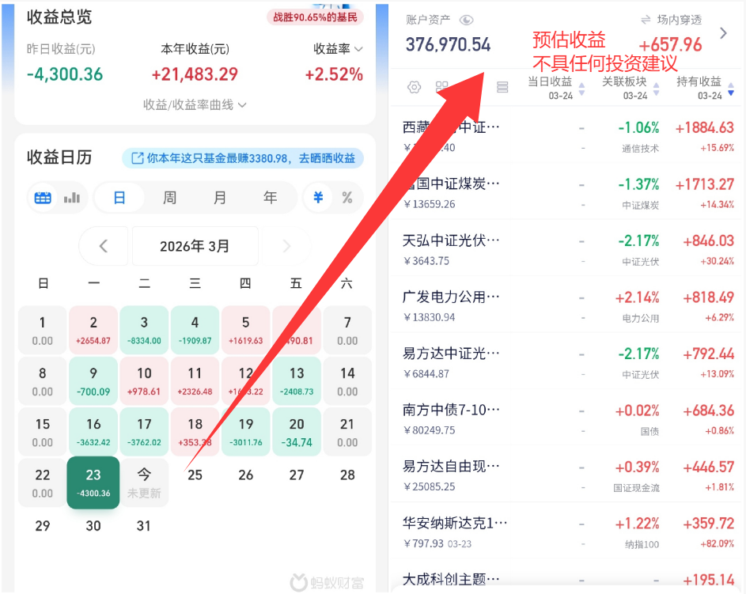Viewport: 746px width, 594px height.
Task: Tap 本年收益 value +21,483.29
Action: [195, 74]
